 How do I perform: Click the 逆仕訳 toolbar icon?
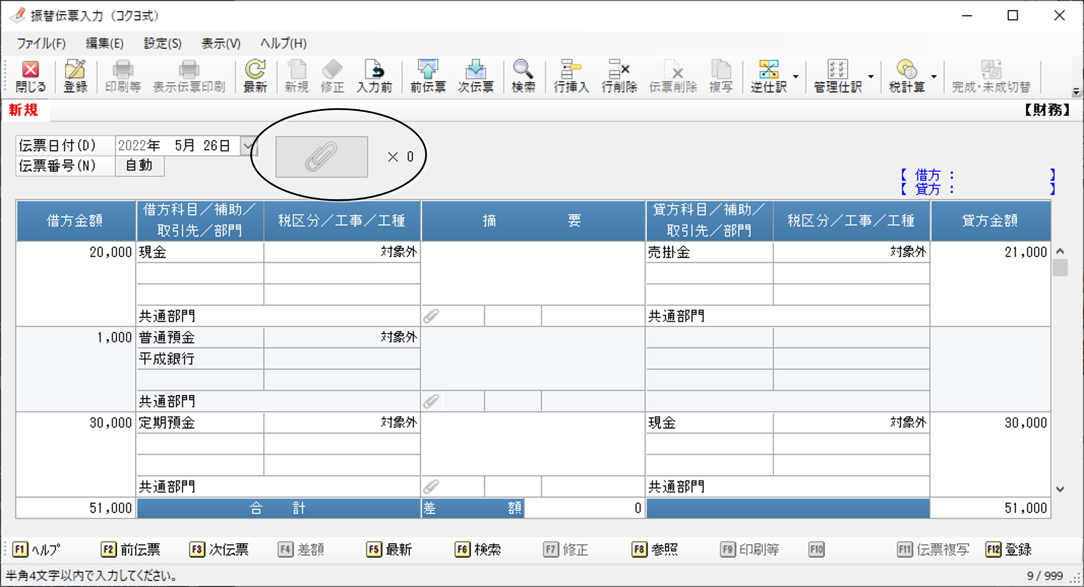[x=768, y=77]
